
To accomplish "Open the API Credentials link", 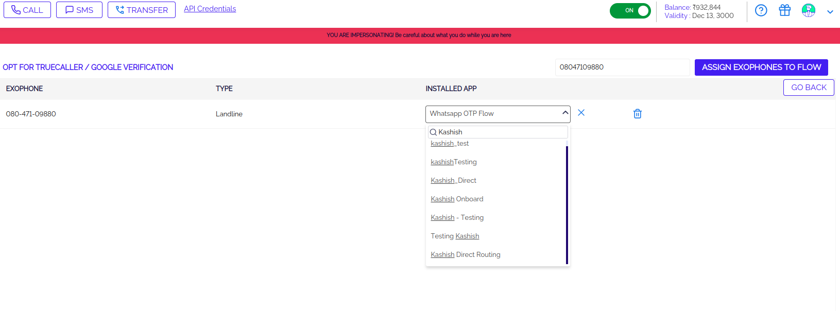I will click(210, 9).
